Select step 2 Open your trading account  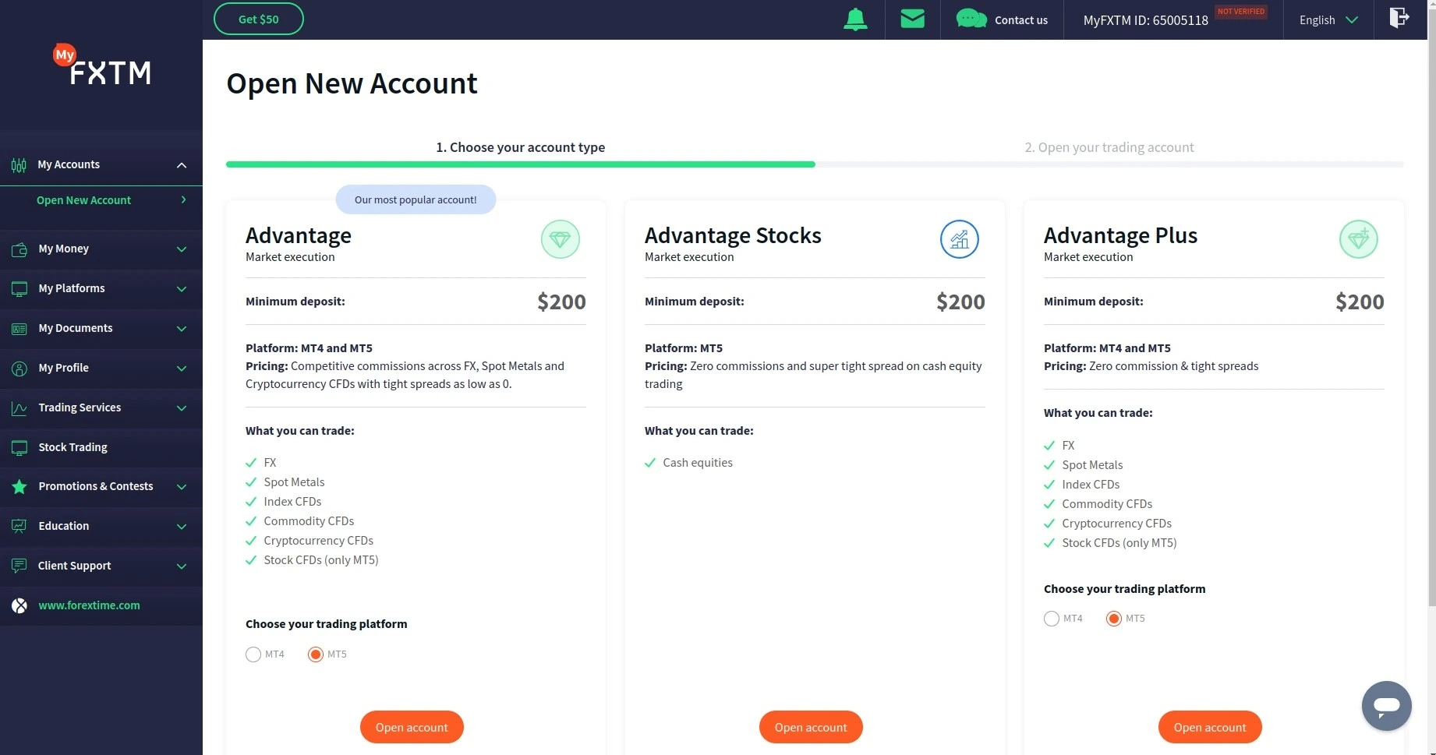pyautogui.click(x=1109, y=147)
